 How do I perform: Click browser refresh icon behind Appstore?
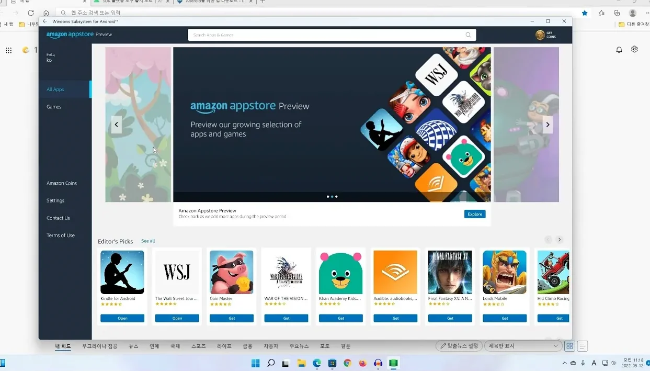click(x=31, y=13)
